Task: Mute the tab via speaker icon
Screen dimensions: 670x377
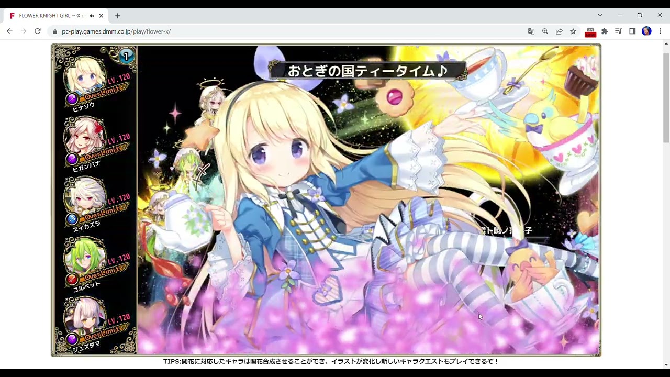Action: [92, 16]
